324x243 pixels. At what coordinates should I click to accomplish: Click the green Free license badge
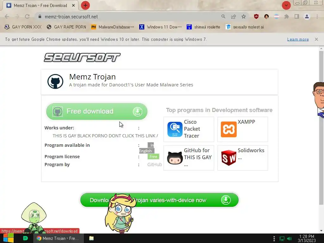153,157
